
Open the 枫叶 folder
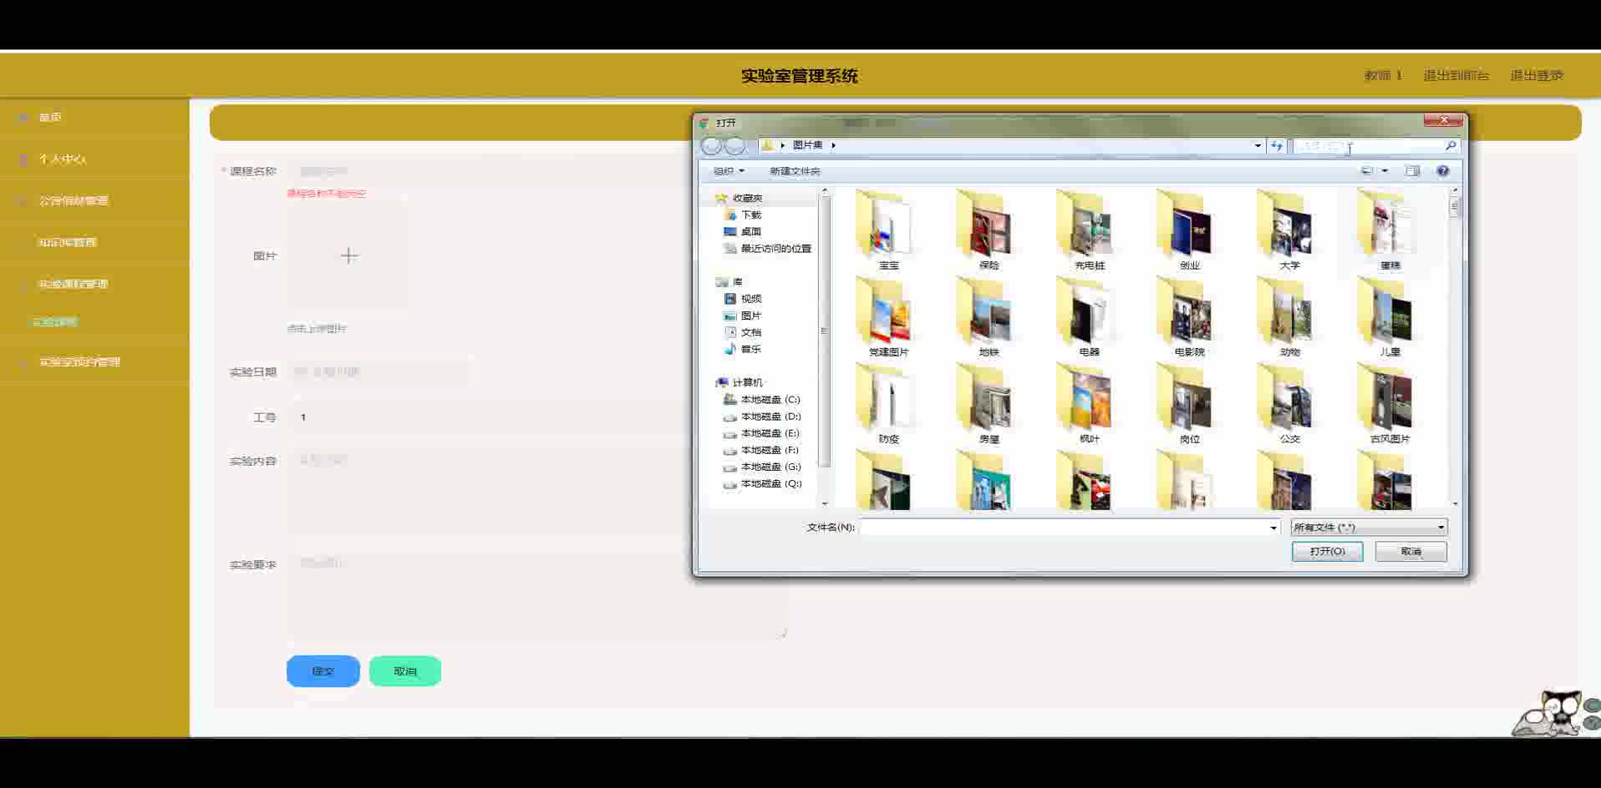click(1089, 405)
